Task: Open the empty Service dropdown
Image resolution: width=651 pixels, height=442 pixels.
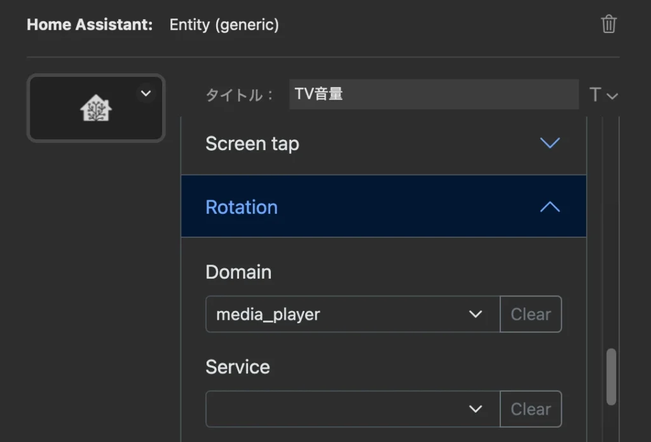Action: (x=353, y=409)
